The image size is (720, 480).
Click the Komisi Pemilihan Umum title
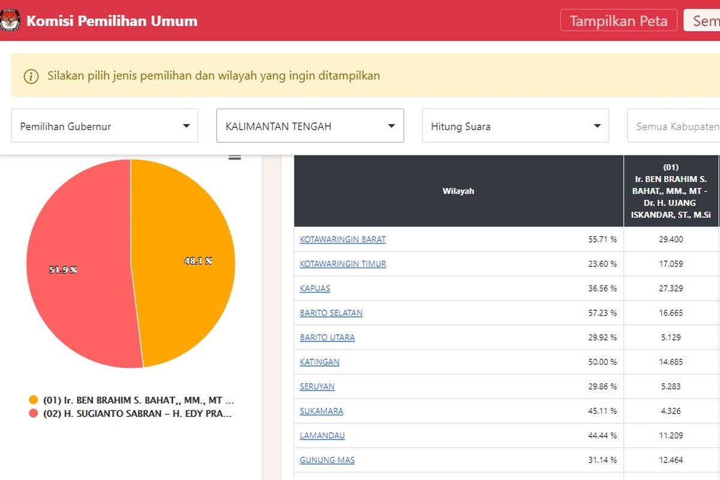[112, 21]
